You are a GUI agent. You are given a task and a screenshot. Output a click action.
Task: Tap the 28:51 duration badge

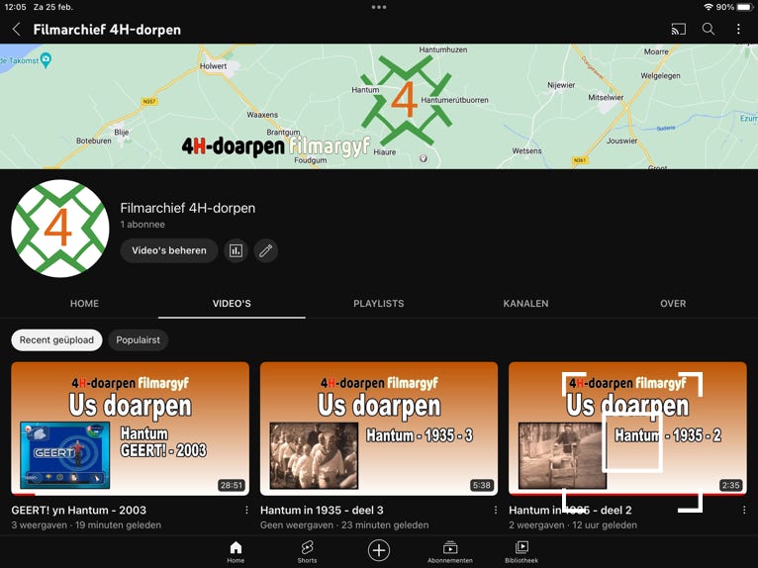pyautogui.click(x=232, y=485)
